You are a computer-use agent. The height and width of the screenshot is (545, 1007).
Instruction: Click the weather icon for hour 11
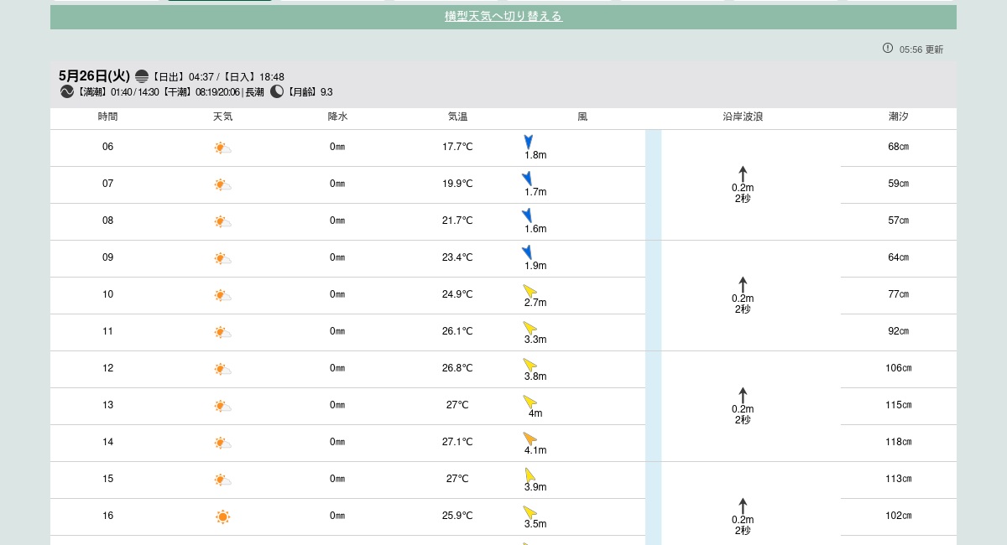click(x=222, y=332)
